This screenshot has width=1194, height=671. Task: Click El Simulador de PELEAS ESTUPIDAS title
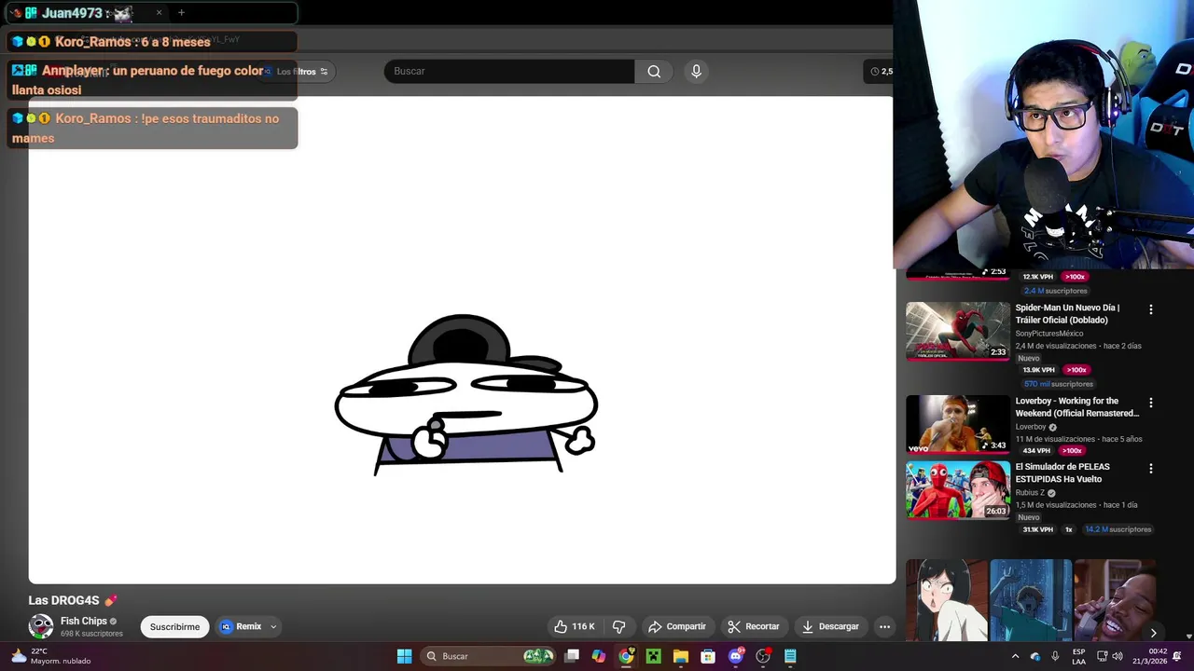(x=1062, y=472)
